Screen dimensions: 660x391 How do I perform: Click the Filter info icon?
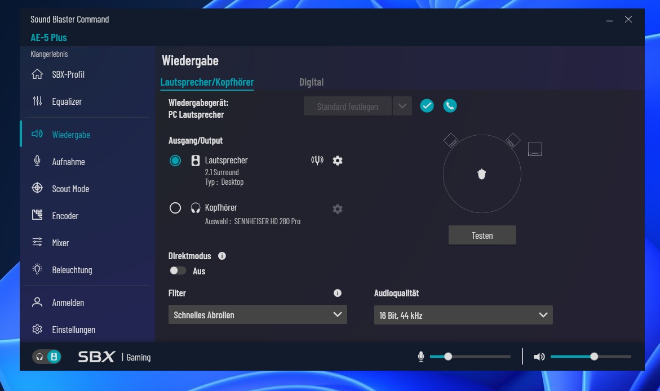[x=338, y=293]
